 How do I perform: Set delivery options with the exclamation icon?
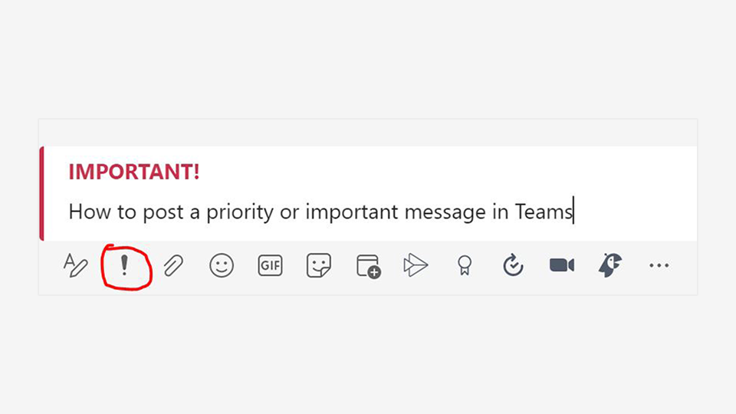point(125,266)
